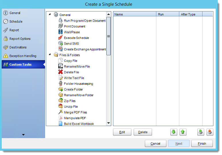Click the Finish button
This screenshot has width=222, height=155.
point(202,144)
